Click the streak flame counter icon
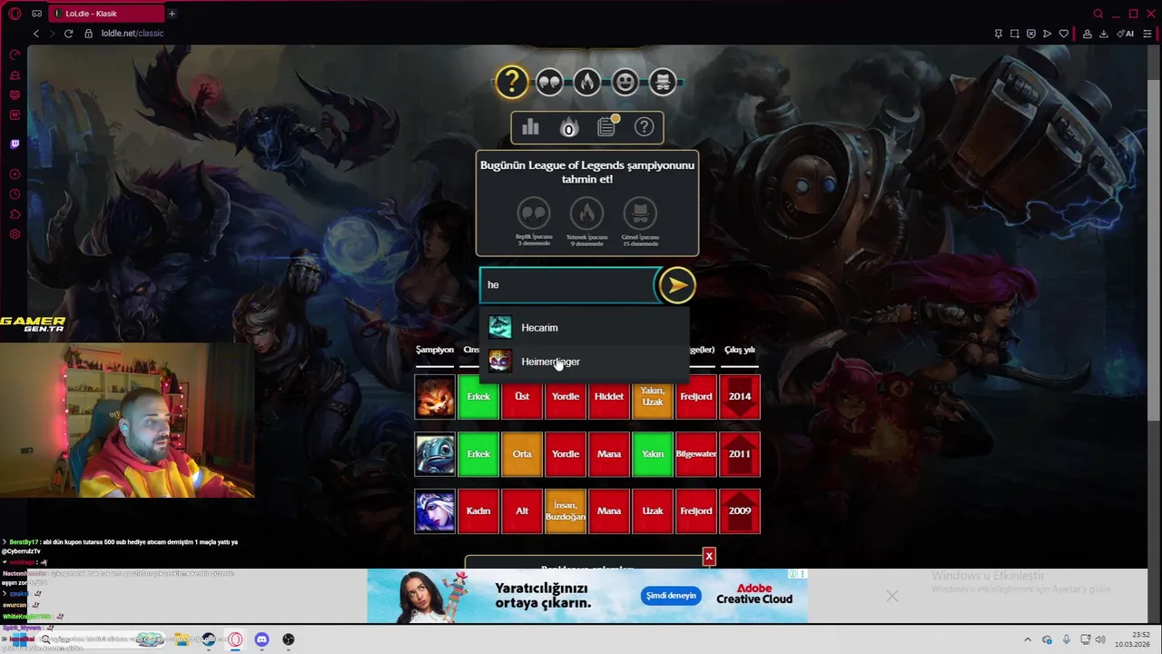The image size is (1162, 654). tap(568, 128)
